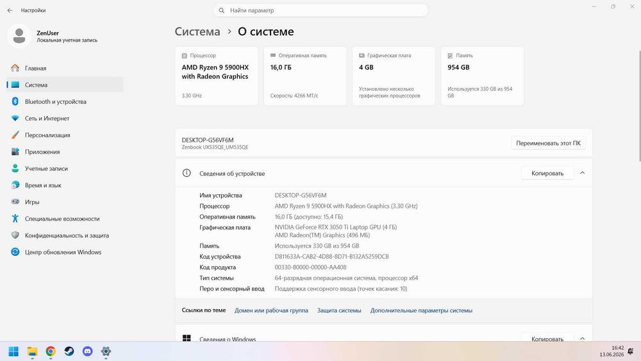Click the Графическая плата summary card
This screenshot has width=641, height=361.
(x=394, y=76)
